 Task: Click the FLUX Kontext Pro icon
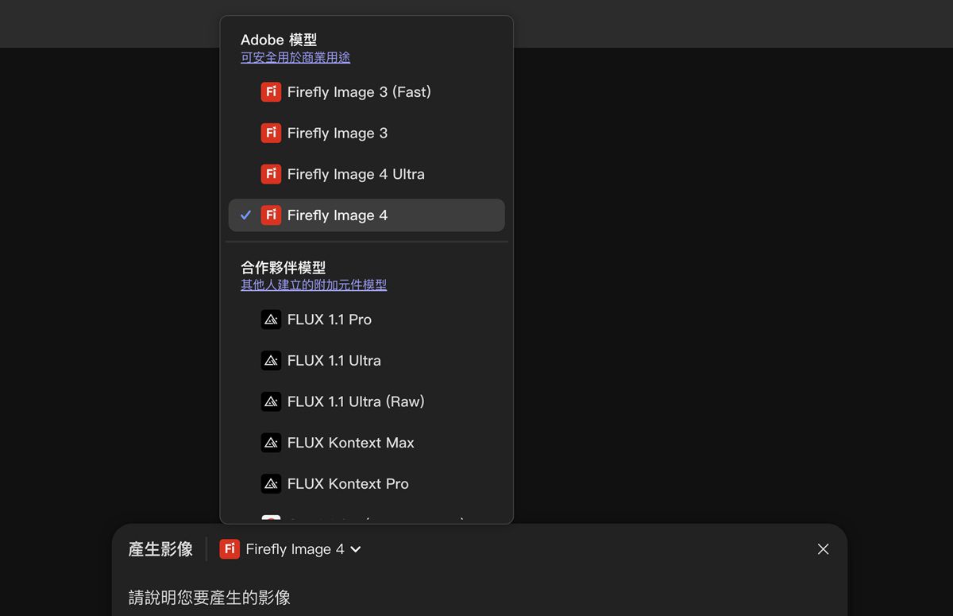point(271,484)
